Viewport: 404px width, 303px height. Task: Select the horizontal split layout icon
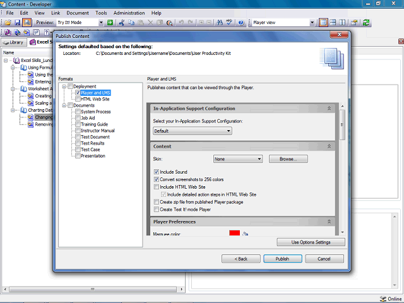click(x=333, y=23)
